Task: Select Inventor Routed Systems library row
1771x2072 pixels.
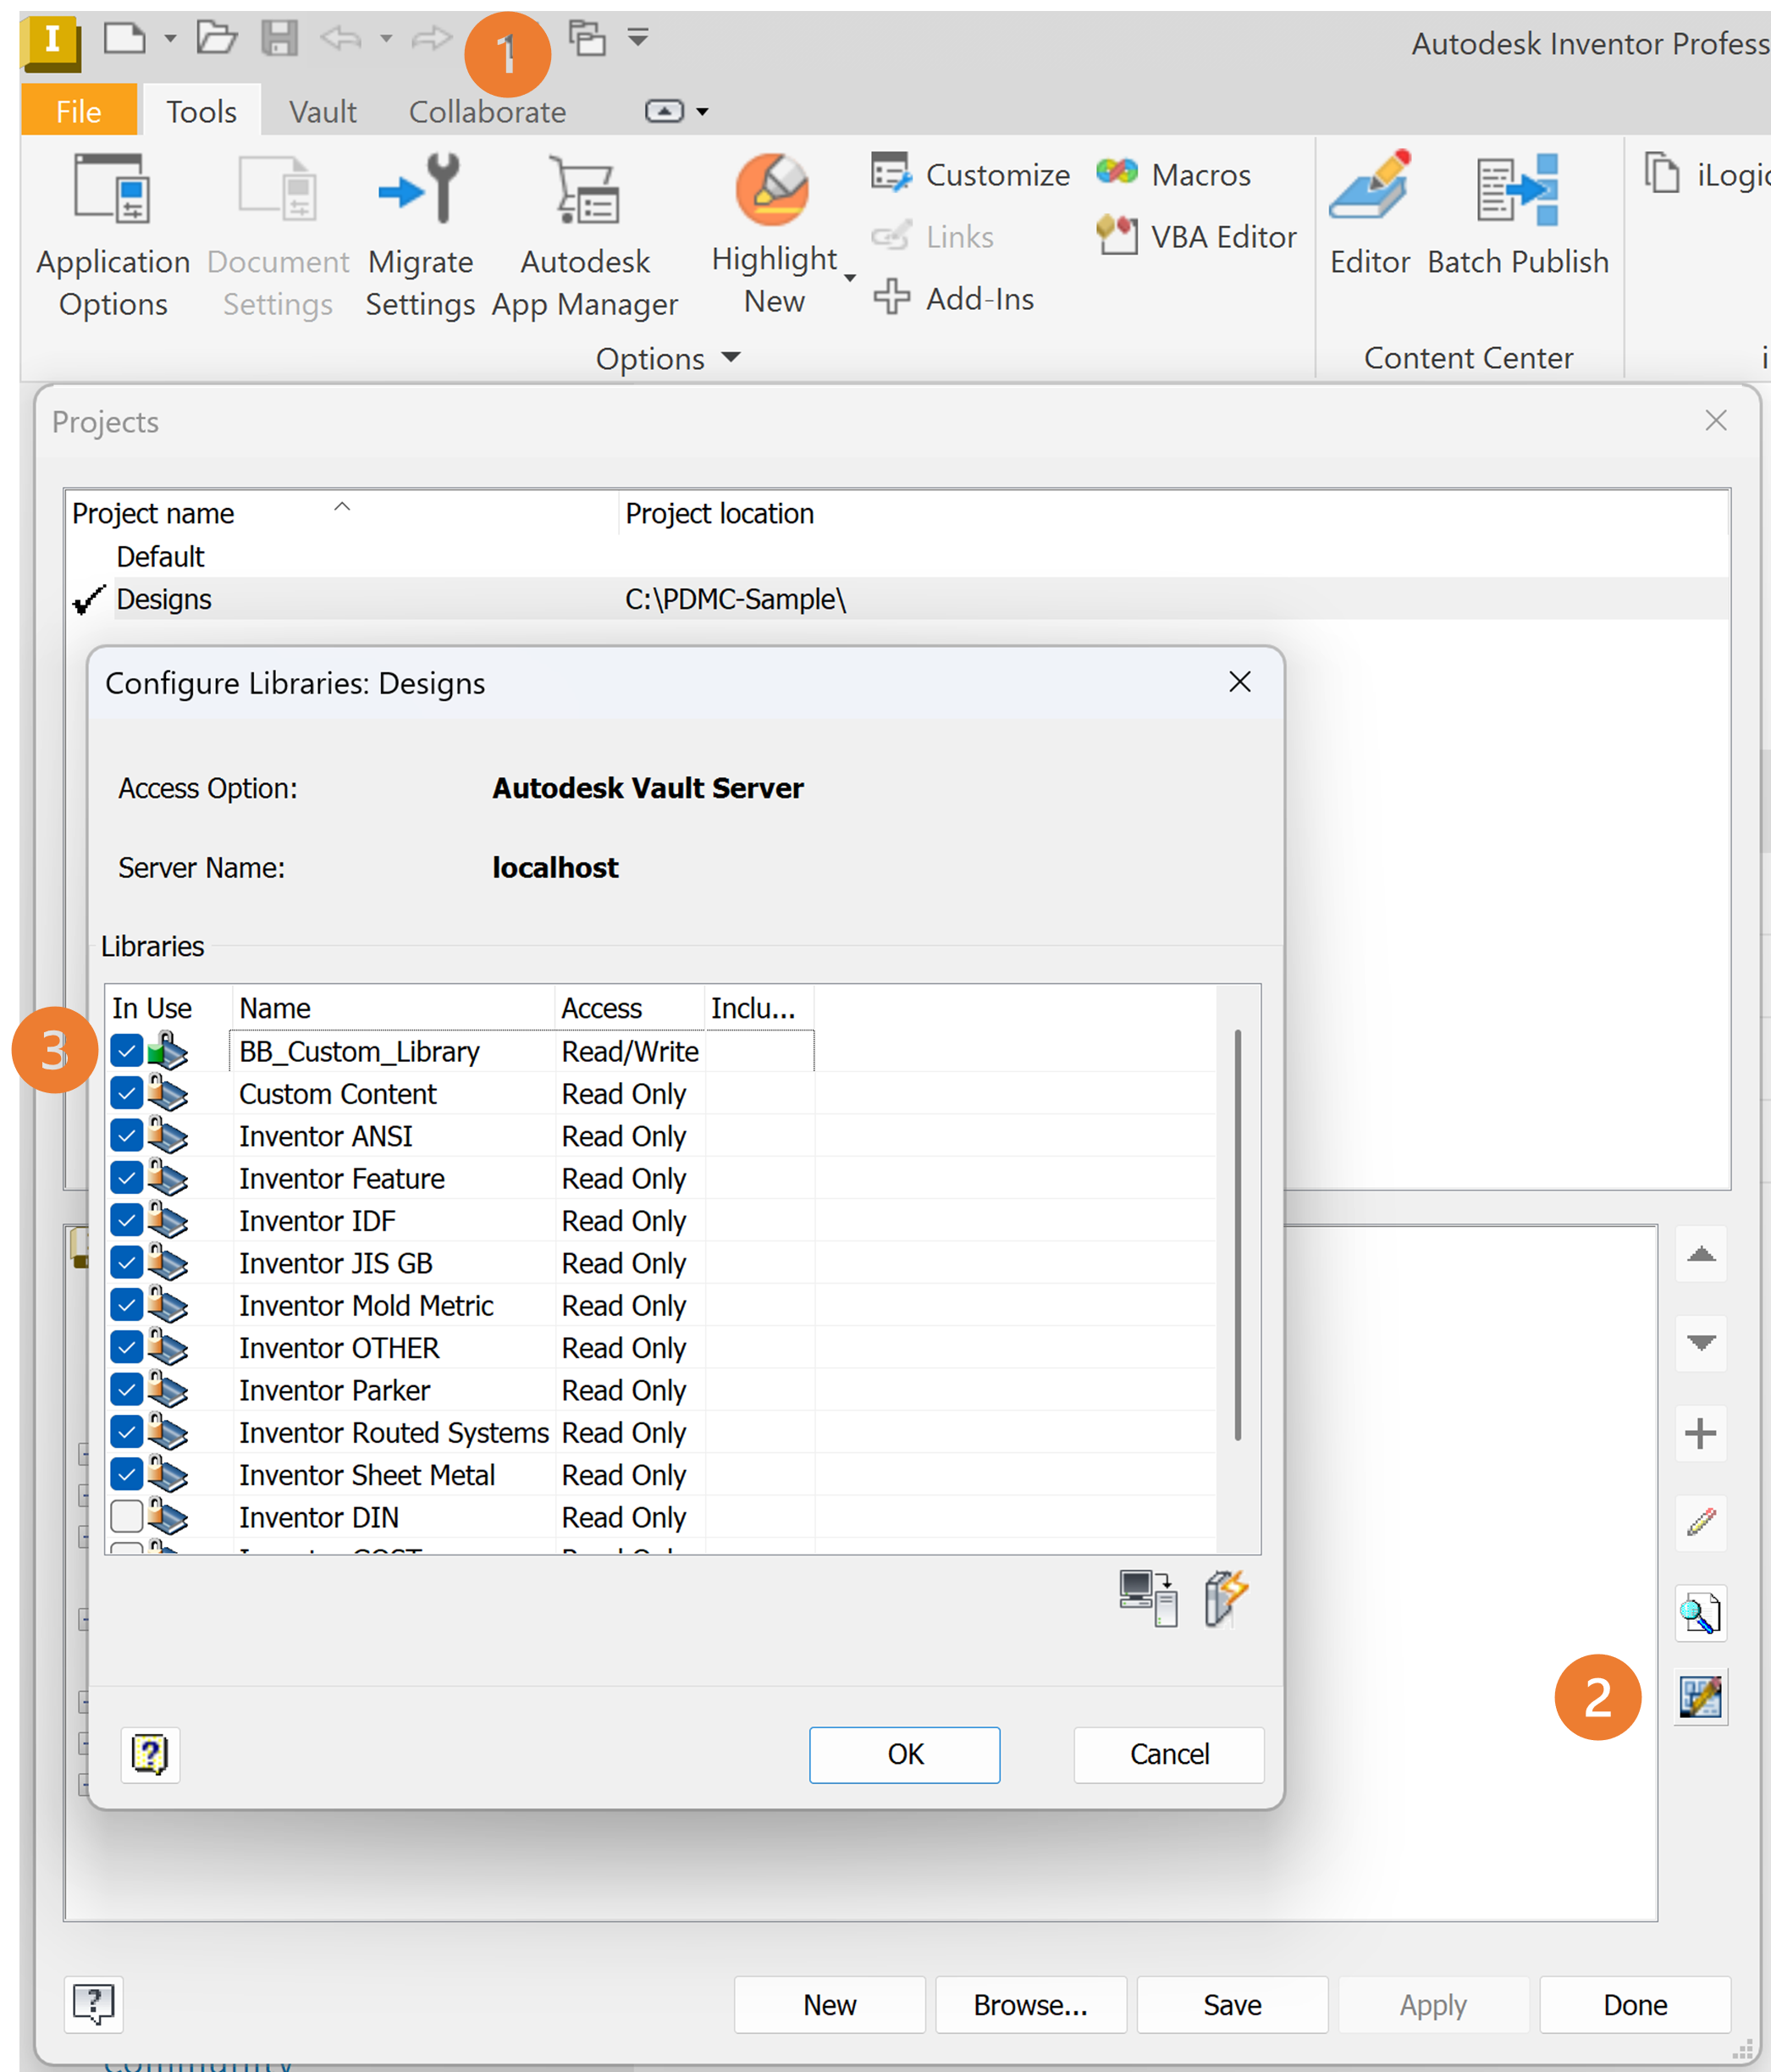Action: pyautogui.click(x=661, y=1432)
